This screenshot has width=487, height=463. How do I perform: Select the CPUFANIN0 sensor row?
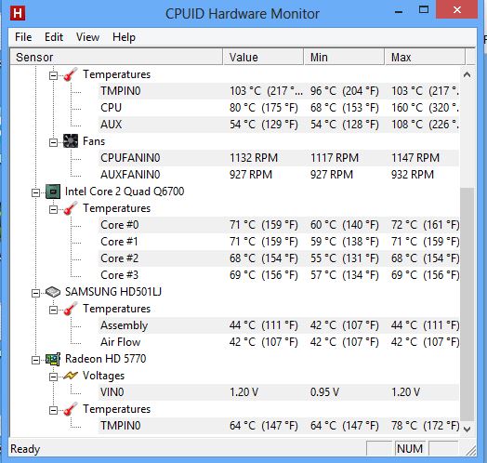click(x=279, y=158)
